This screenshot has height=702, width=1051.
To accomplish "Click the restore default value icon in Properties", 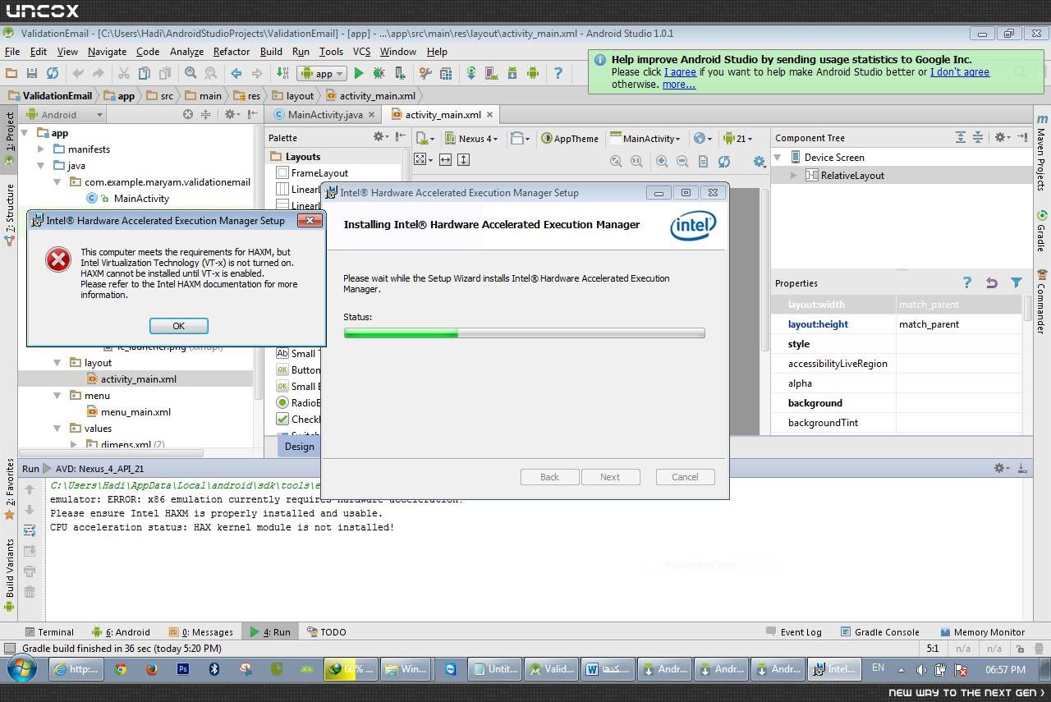I will point(991,283).
